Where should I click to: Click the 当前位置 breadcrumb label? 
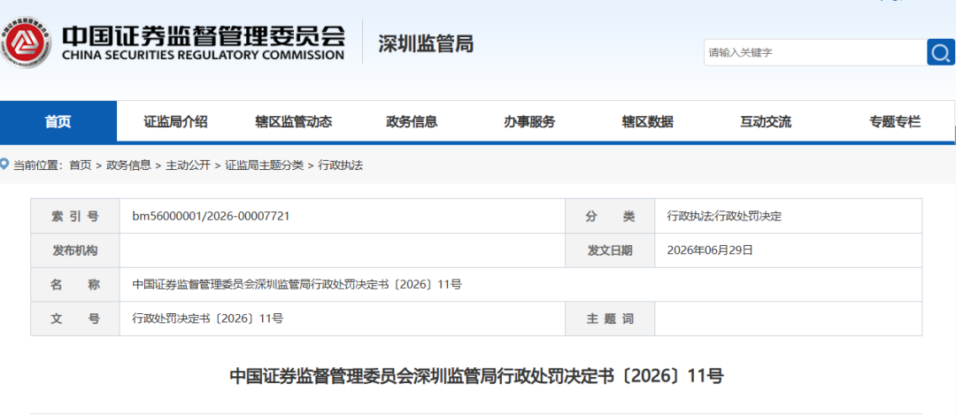coord(37,165)
